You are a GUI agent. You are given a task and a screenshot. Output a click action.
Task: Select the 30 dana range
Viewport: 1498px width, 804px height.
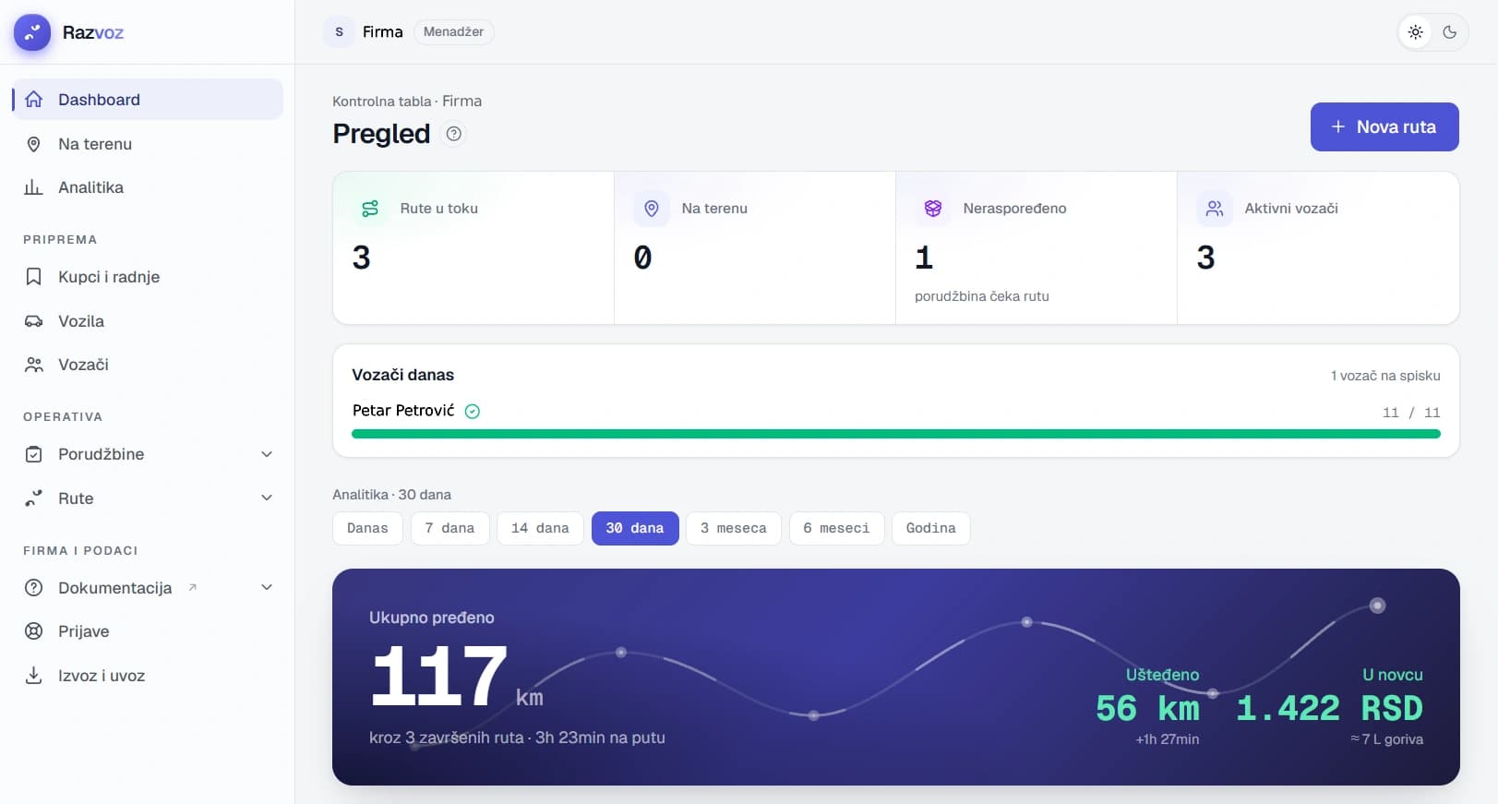(x=635, y=528)
